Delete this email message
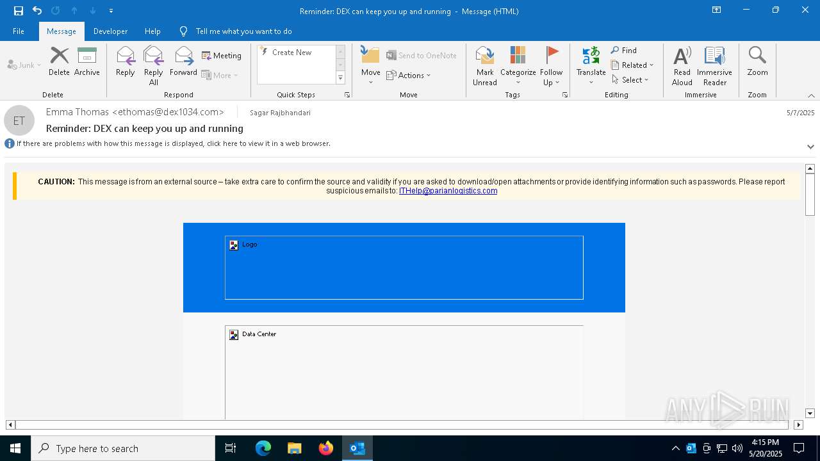Screen dimensions: 820x461 [x=59, y=61]
